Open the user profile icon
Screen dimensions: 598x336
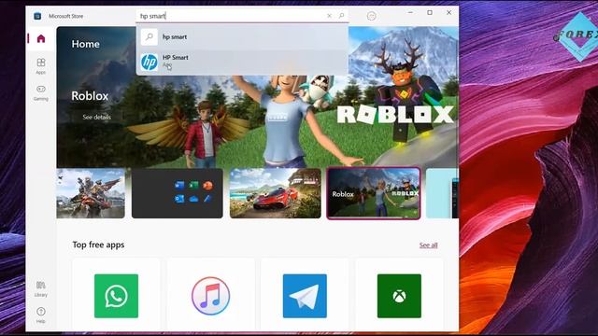(372, 16)
